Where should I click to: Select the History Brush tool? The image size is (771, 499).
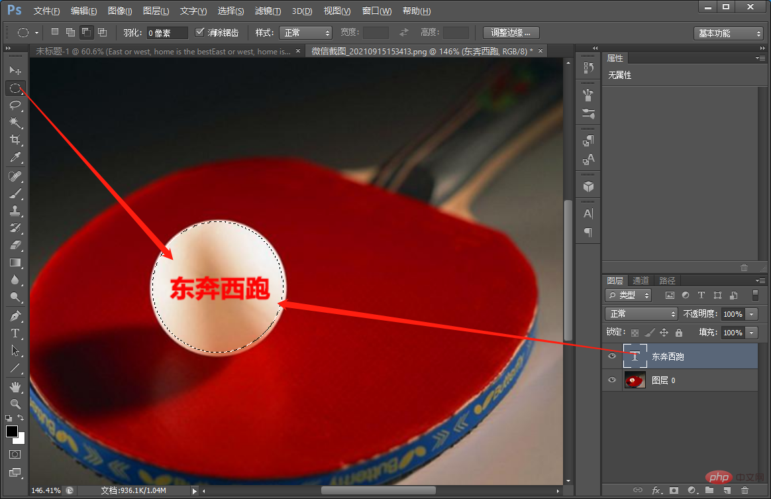click(15, 228)
